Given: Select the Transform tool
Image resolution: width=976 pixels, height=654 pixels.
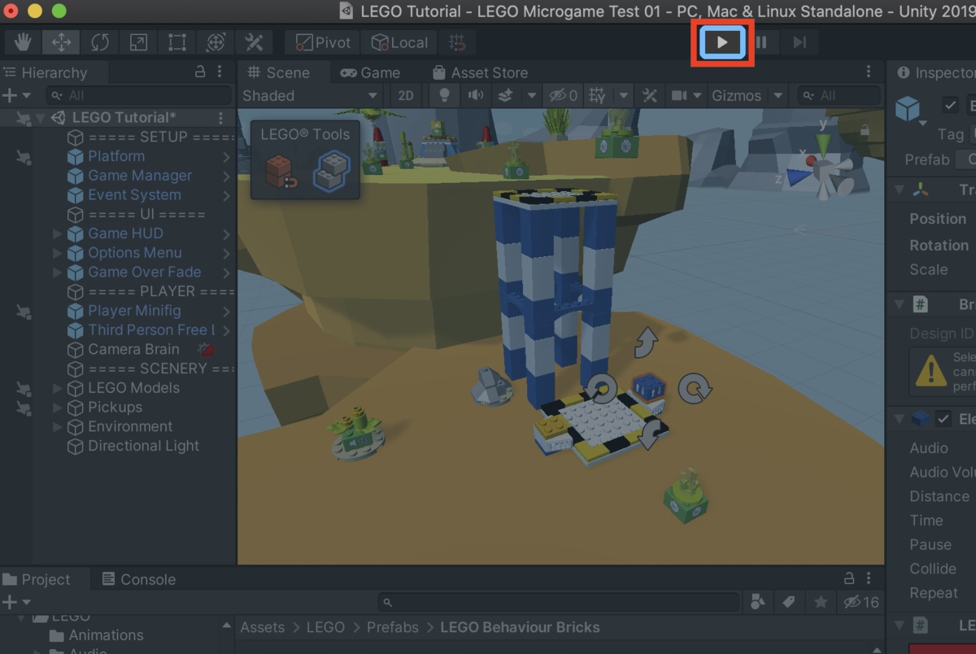Looking at the screenshot, I should tap(216, 42).
